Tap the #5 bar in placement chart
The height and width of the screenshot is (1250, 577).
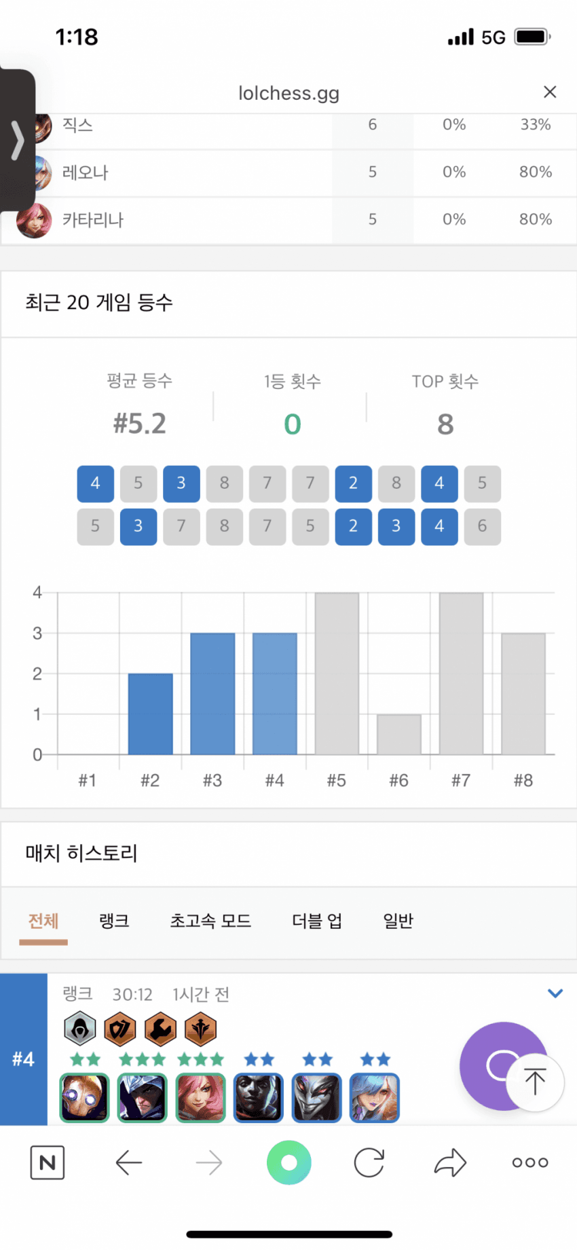tap(337, 673)
